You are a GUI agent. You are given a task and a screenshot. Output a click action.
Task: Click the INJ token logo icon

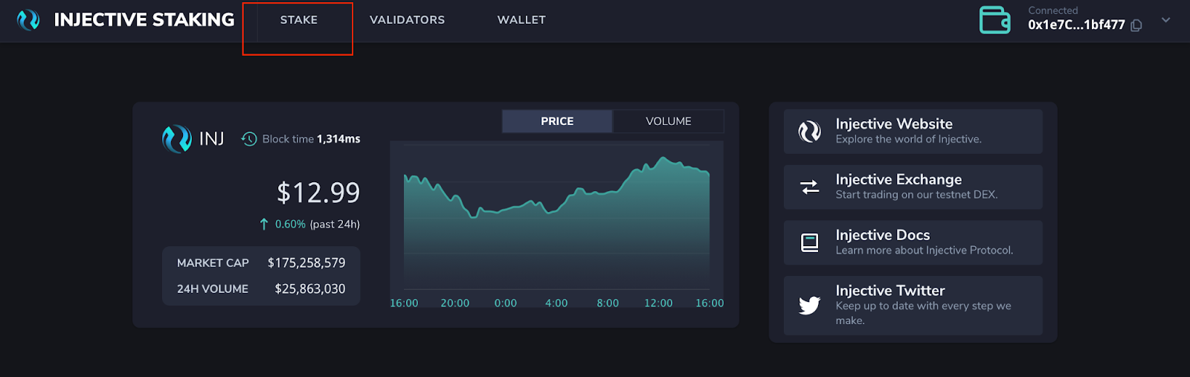tap(177, 139)
